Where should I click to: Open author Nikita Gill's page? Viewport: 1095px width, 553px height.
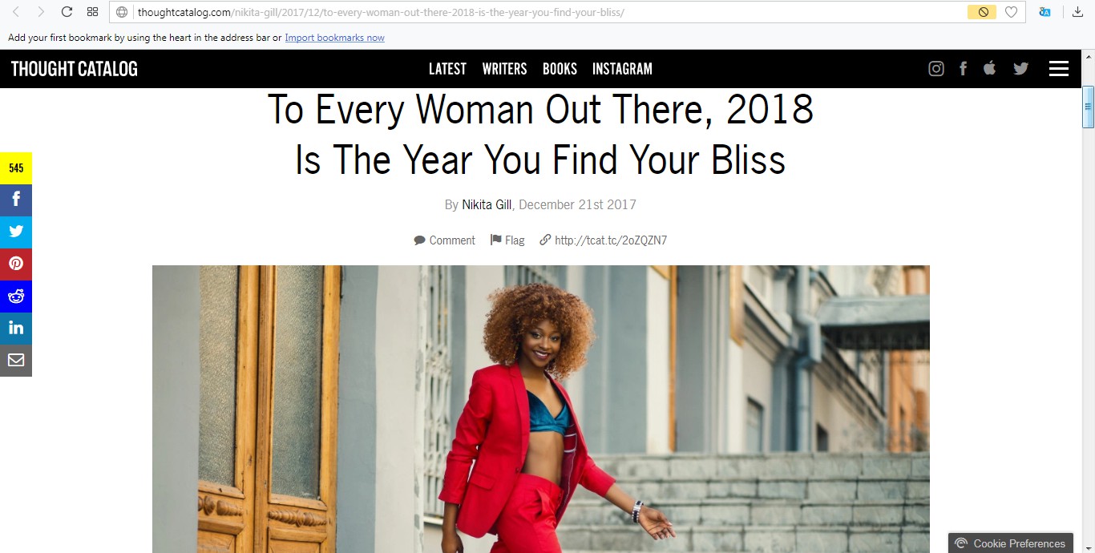click(487, 204)
